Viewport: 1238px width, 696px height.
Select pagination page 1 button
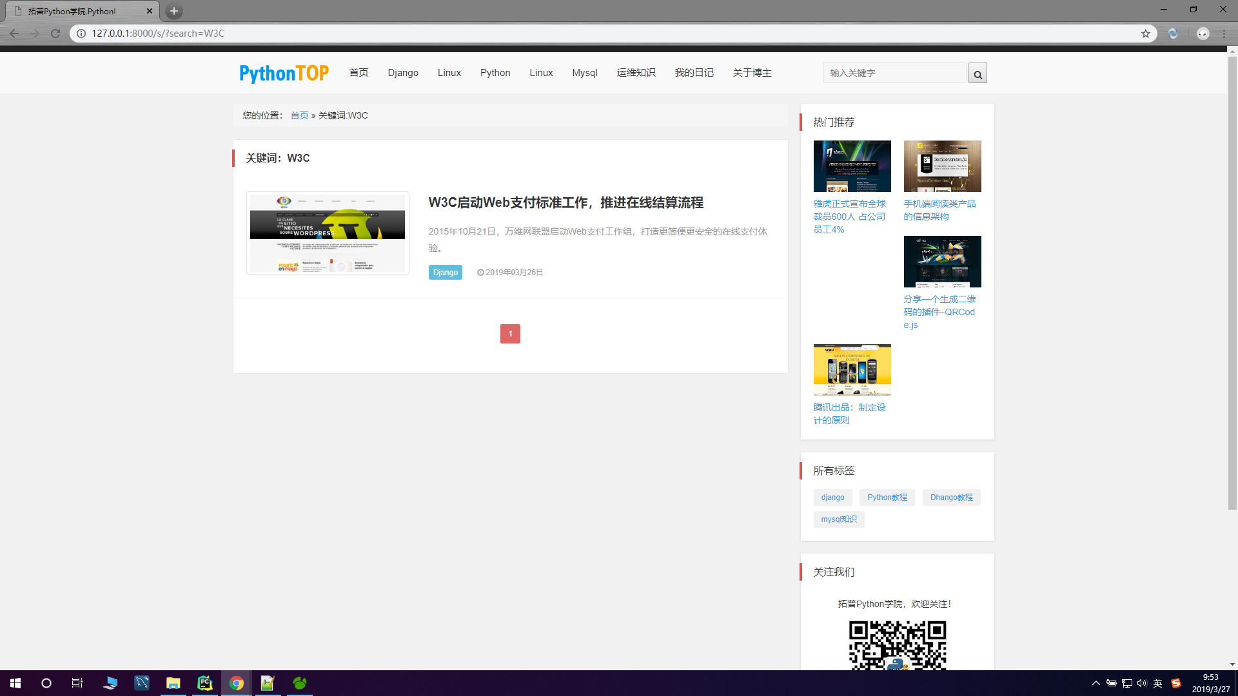[510, 334]
